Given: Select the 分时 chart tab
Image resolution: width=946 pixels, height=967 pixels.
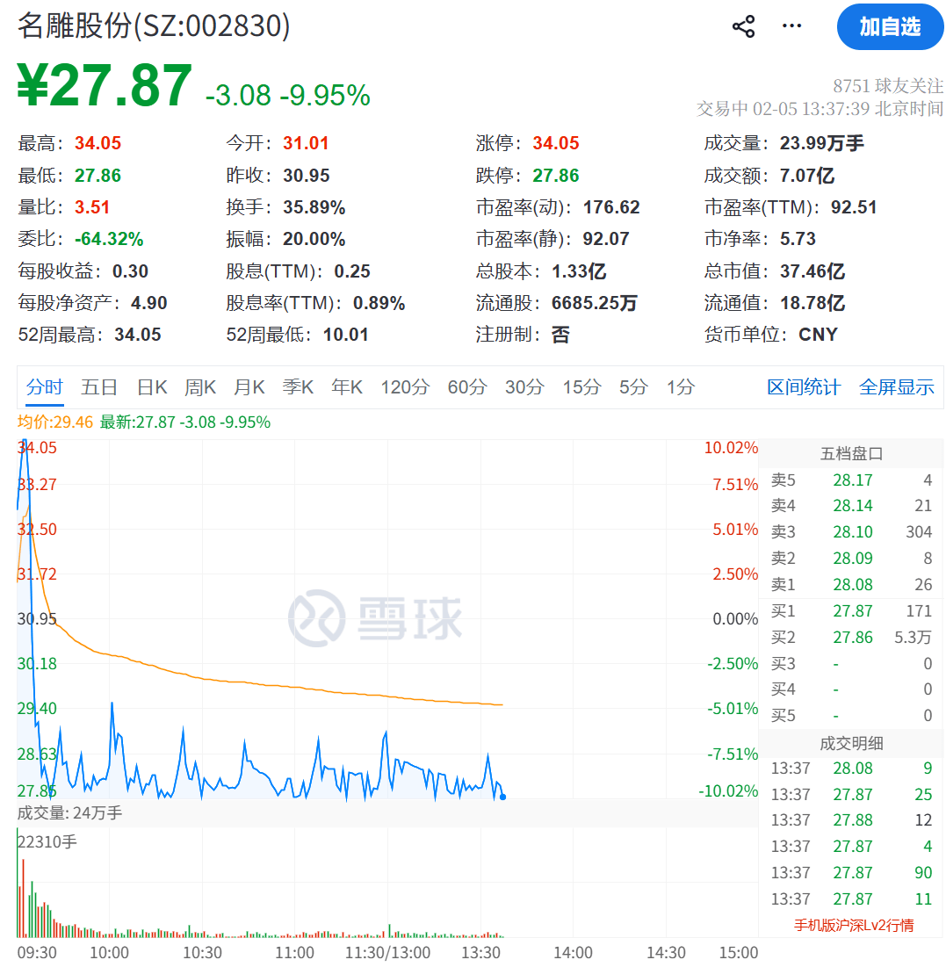Looking at the screenshot, I should click(x=44, y=387).
